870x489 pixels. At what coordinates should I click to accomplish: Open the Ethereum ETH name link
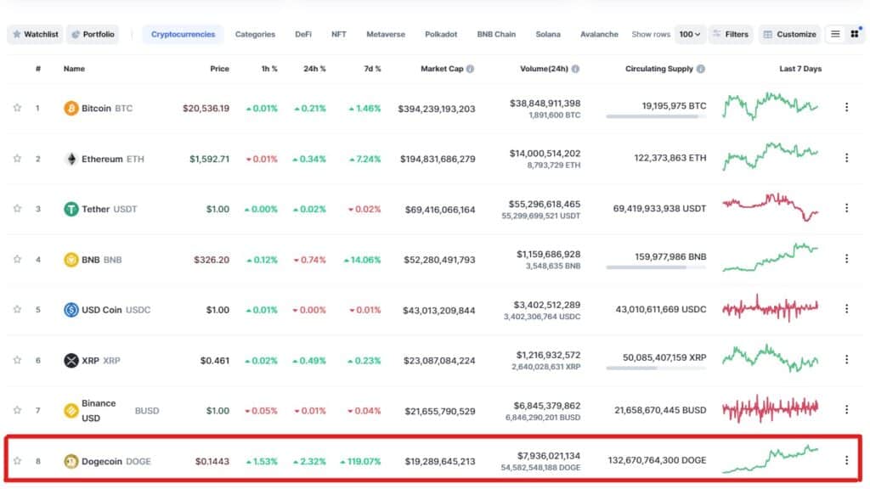click(113, 159)
